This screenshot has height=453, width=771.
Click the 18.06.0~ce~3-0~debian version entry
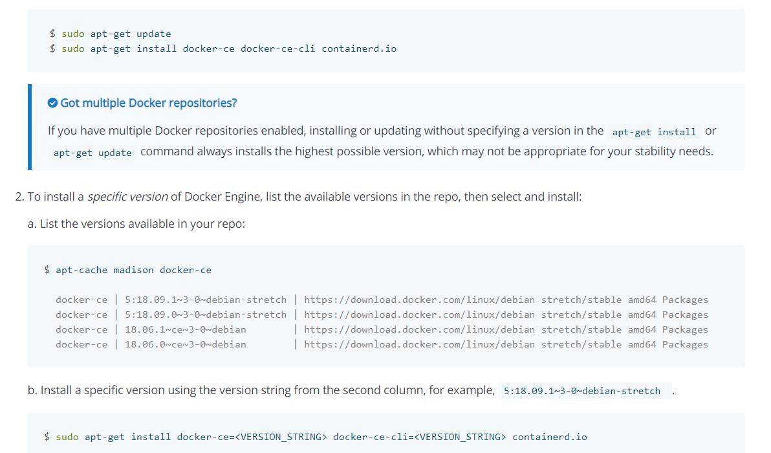point(185,344)
